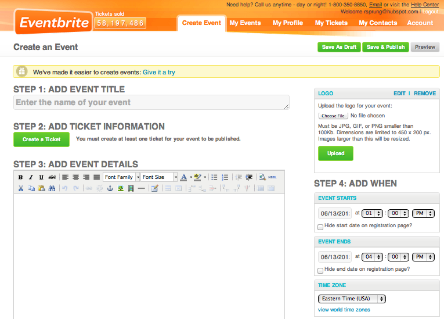Insert a numbered list

click(225, 177)
